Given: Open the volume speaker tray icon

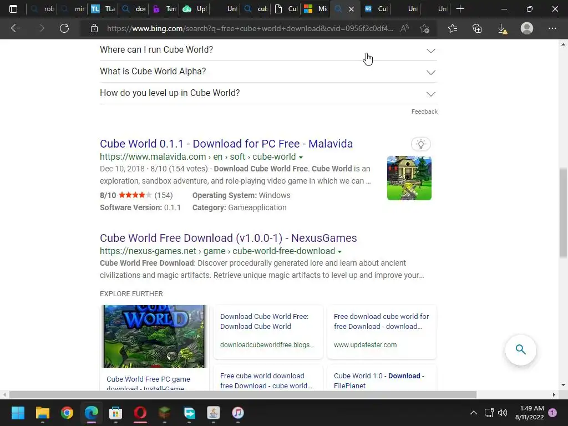Looking at the screenshot, I should [503, 413].
